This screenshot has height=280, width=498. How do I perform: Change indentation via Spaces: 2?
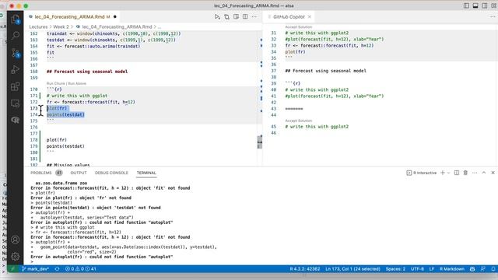[395, 269]
